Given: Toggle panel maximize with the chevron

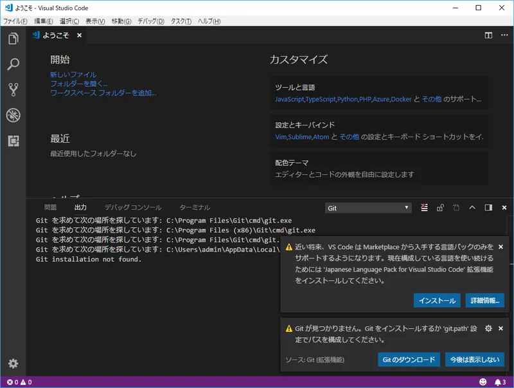Looking at the screenshot, I should tap(472, 207).
